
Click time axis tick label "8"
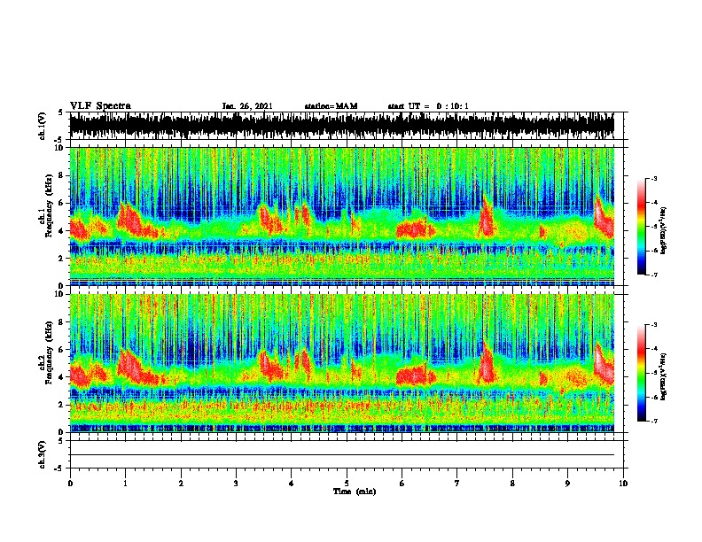point(512,483)
